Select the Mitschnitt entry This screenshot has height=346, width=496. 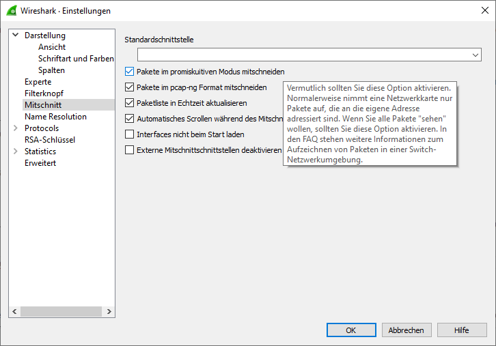[43, 105]
